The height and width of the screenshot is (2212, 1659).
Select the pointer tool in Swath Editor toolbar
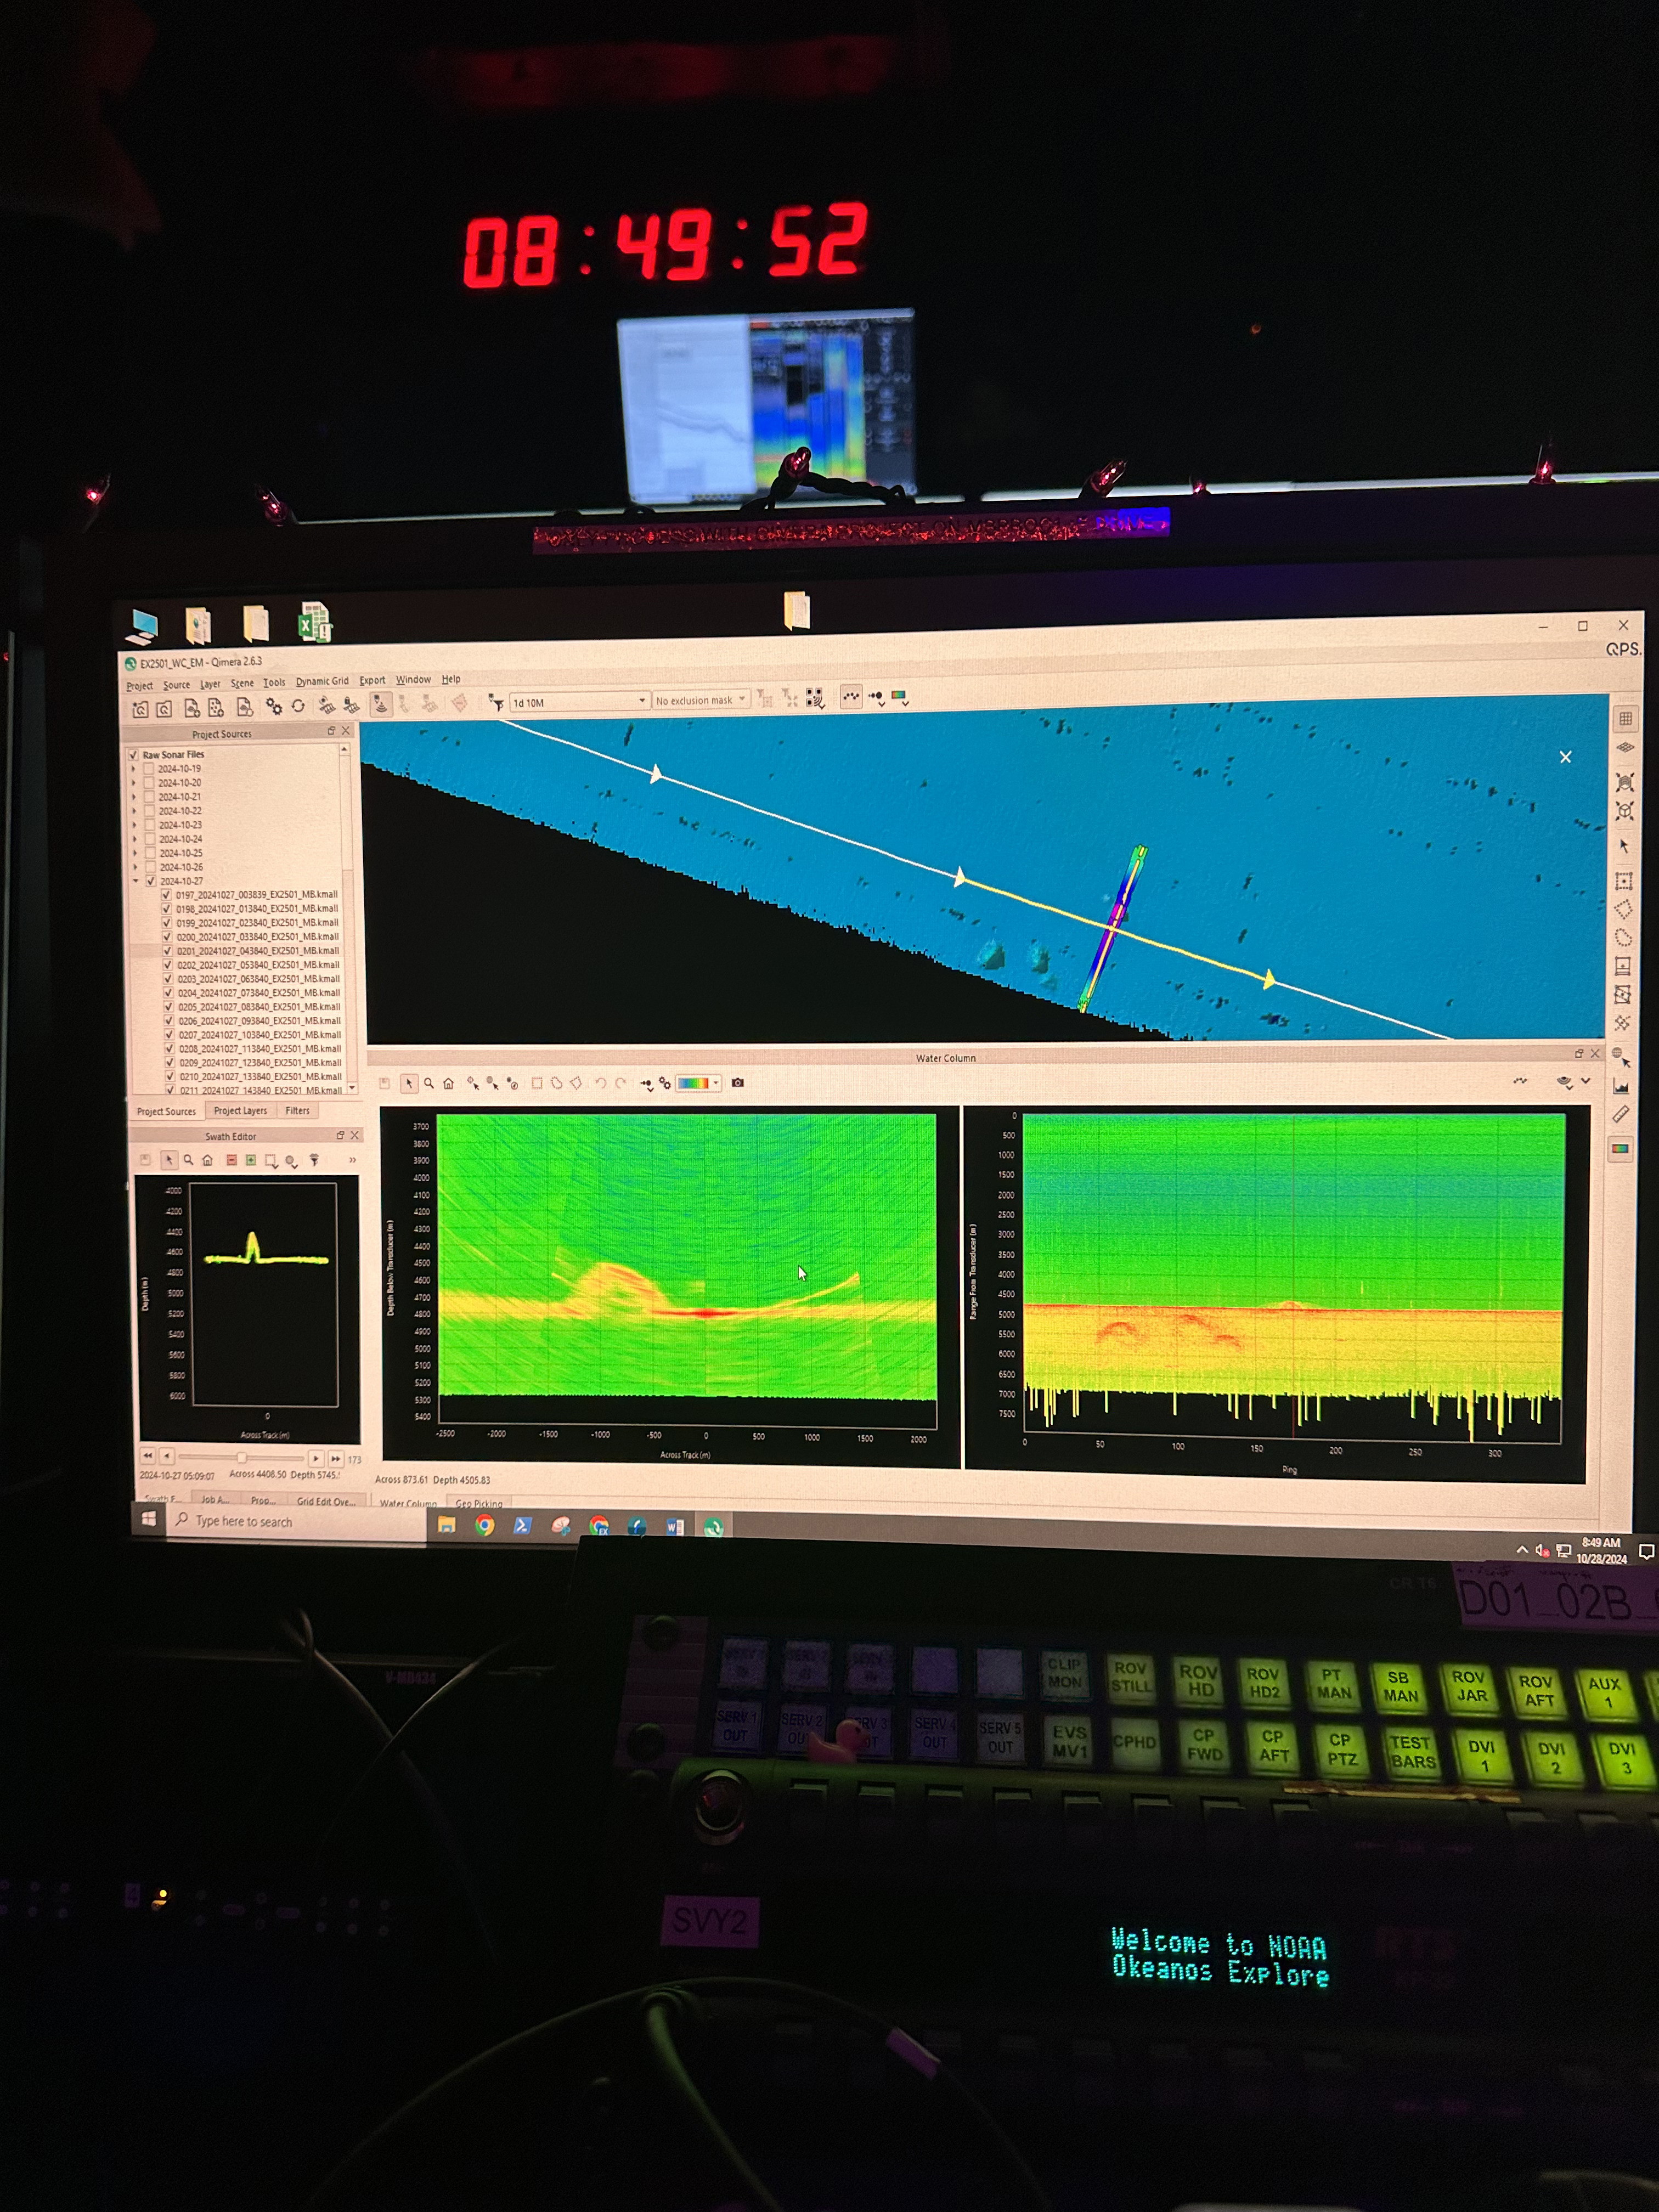point(170,1160)
